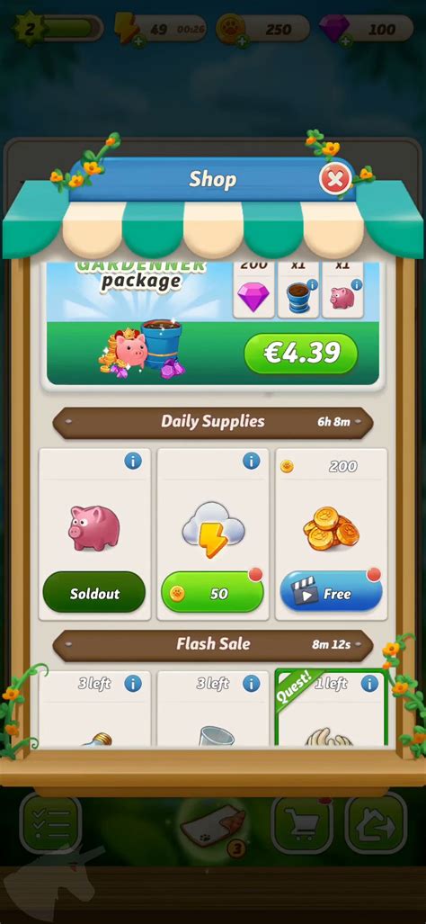The width and height of the screenshot is (426, 924).
Task: Open info on the cup flash sale item
Action: tap(252, 684)
